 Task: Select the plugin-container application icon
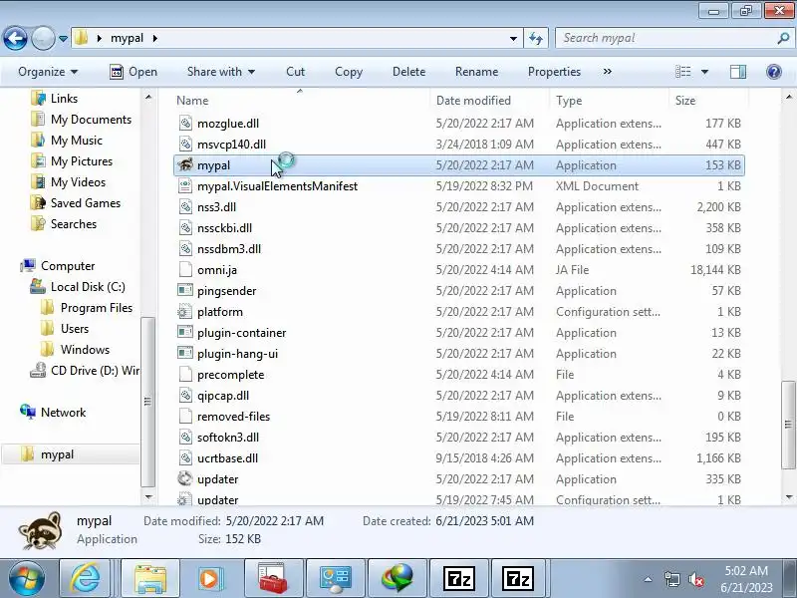185,332
